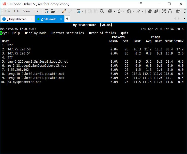Click the Xshell logo in title bar
The image size is (187, 154).
click(x=4, y=4)
